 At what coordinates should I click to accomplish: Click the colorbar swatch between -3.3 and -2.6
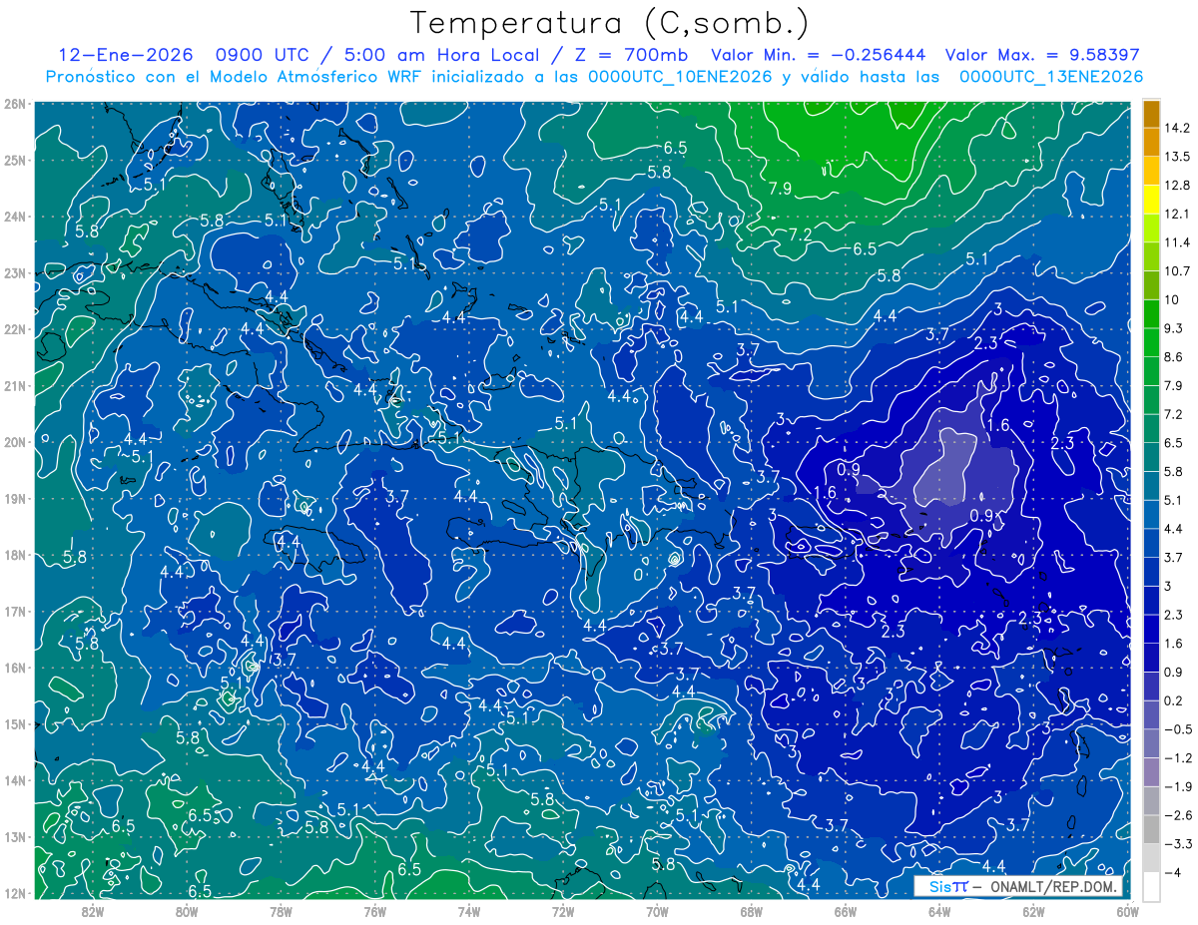click(1151, 829)
